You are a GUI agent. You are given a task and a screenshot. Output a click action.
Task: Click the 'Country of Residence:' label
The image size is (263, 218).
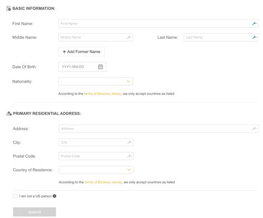point(33,170)
